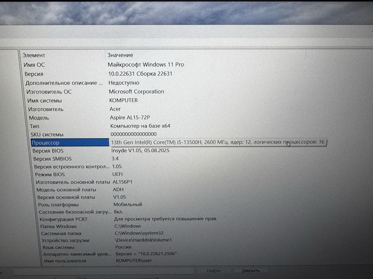Select the "Версия SMBIOS" row

[52, 159]
